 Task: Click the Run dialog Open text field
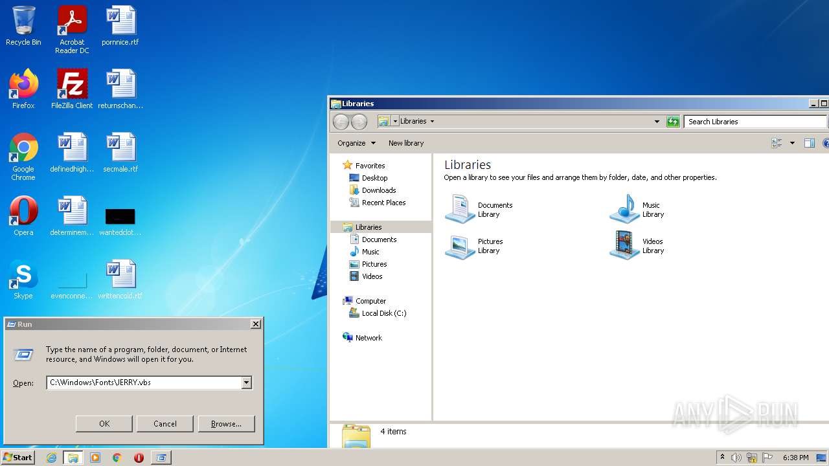[144, 383]
